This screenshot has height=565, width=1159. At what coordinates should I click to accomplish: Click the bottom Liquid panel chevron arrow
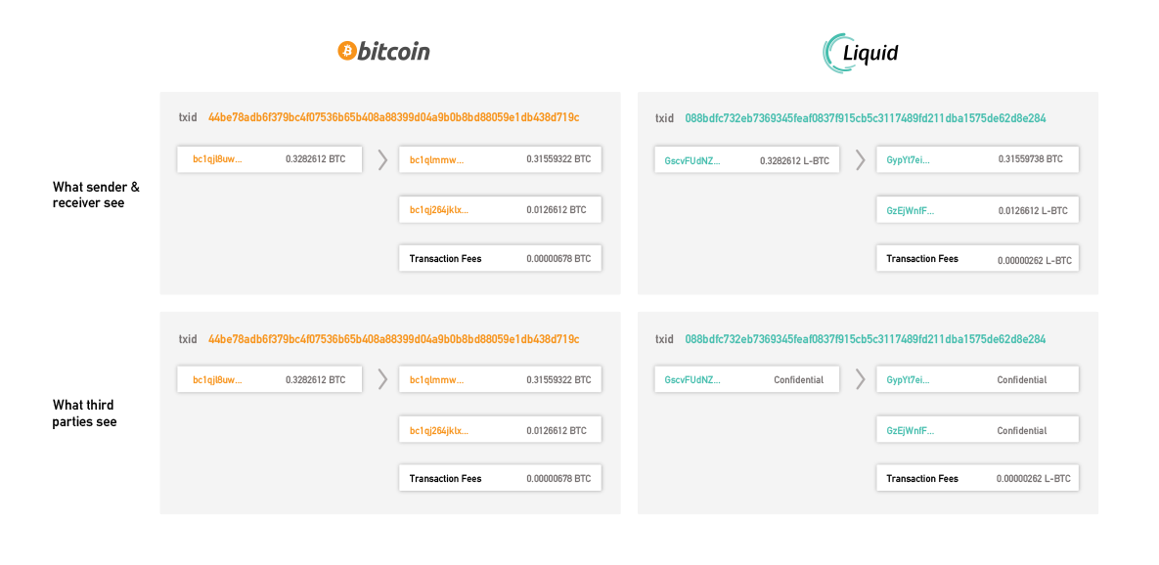(x=860, y=379)
